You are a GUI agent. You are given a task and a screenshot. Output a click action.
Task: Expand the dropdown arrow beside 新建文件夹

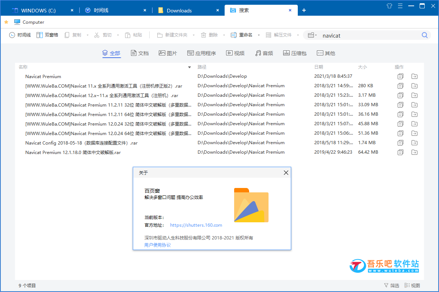194,35
